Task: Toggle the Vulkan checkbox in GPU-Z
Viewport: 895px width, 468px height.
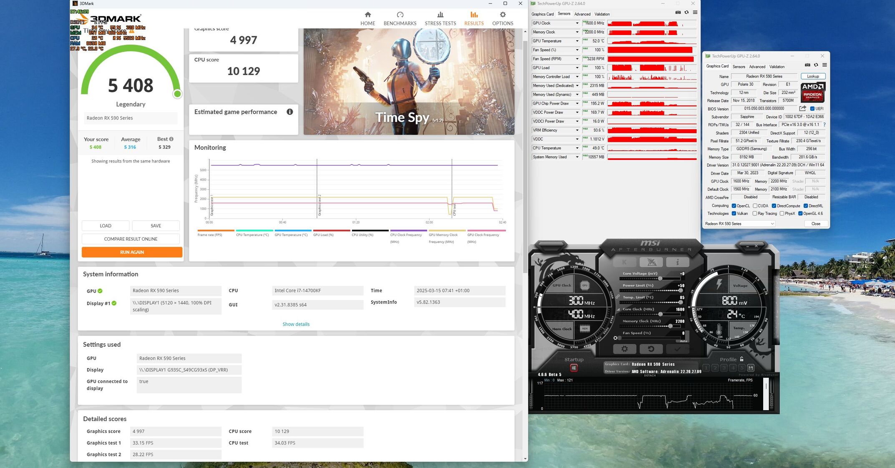Action: [734, 214]
